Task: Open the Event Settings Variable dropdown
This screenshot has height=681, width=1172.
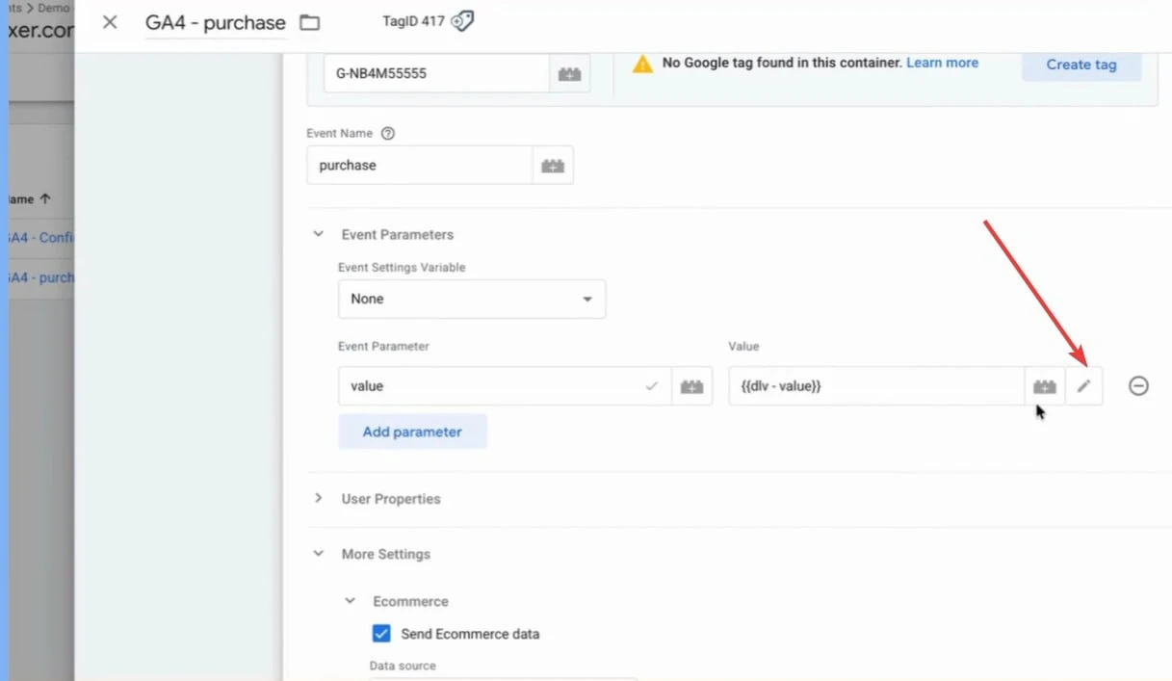Action: (x=472, y=300)
